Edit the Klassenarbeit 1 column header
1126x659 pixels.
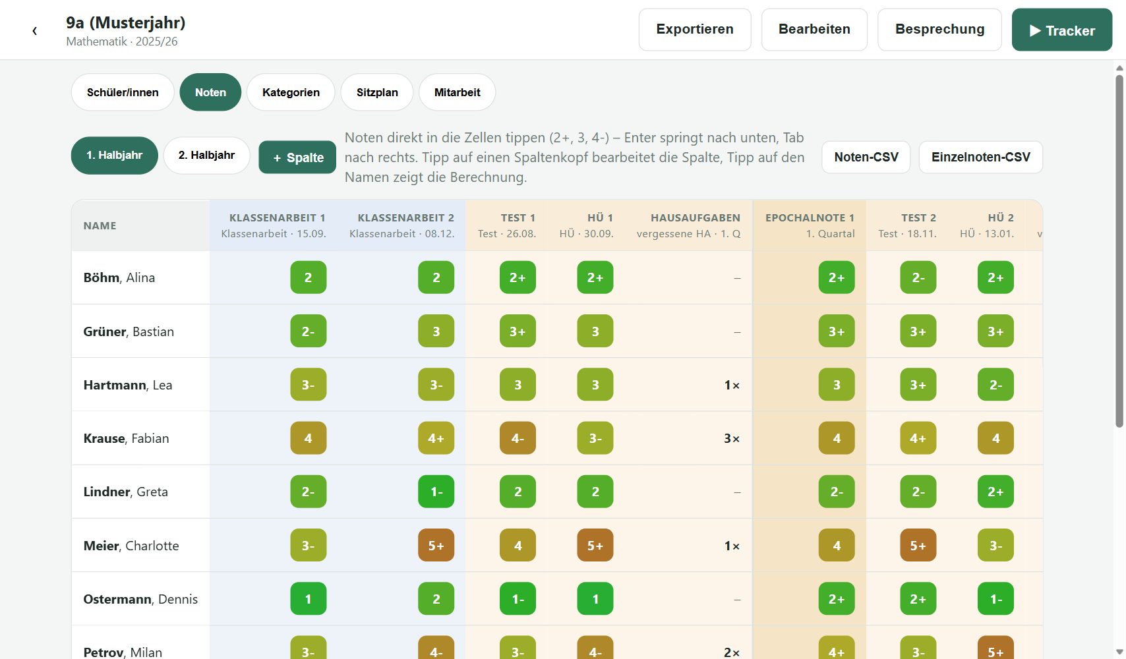click(x=274, y=225)
